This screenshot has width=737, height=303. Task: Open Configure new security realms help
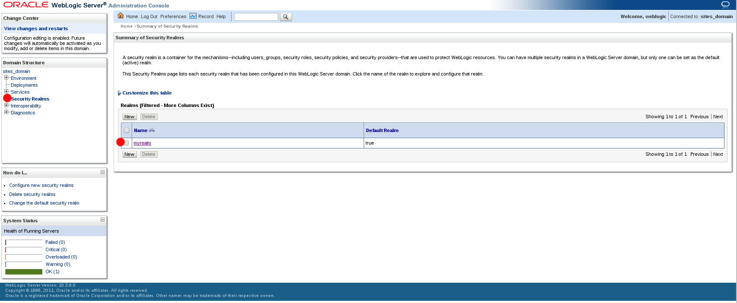[41, 185]
